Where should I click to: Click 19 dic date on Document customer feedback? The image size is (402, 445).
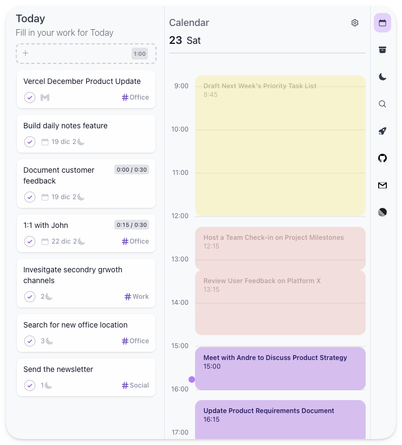coord(61,197)
